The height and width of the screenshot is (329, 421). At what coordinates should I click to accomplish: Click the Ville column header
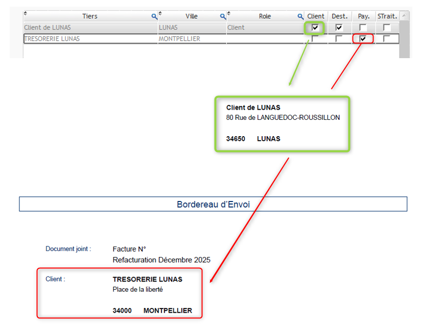(x=192, y=16)
